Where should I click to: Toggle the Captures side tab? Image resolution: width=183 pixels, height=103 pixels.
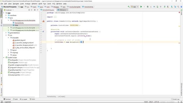(x=1, y=23)
